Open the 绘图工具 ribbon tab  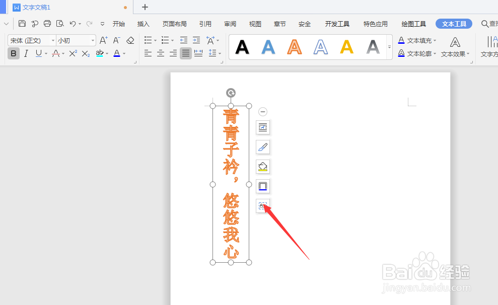point(413,23)
